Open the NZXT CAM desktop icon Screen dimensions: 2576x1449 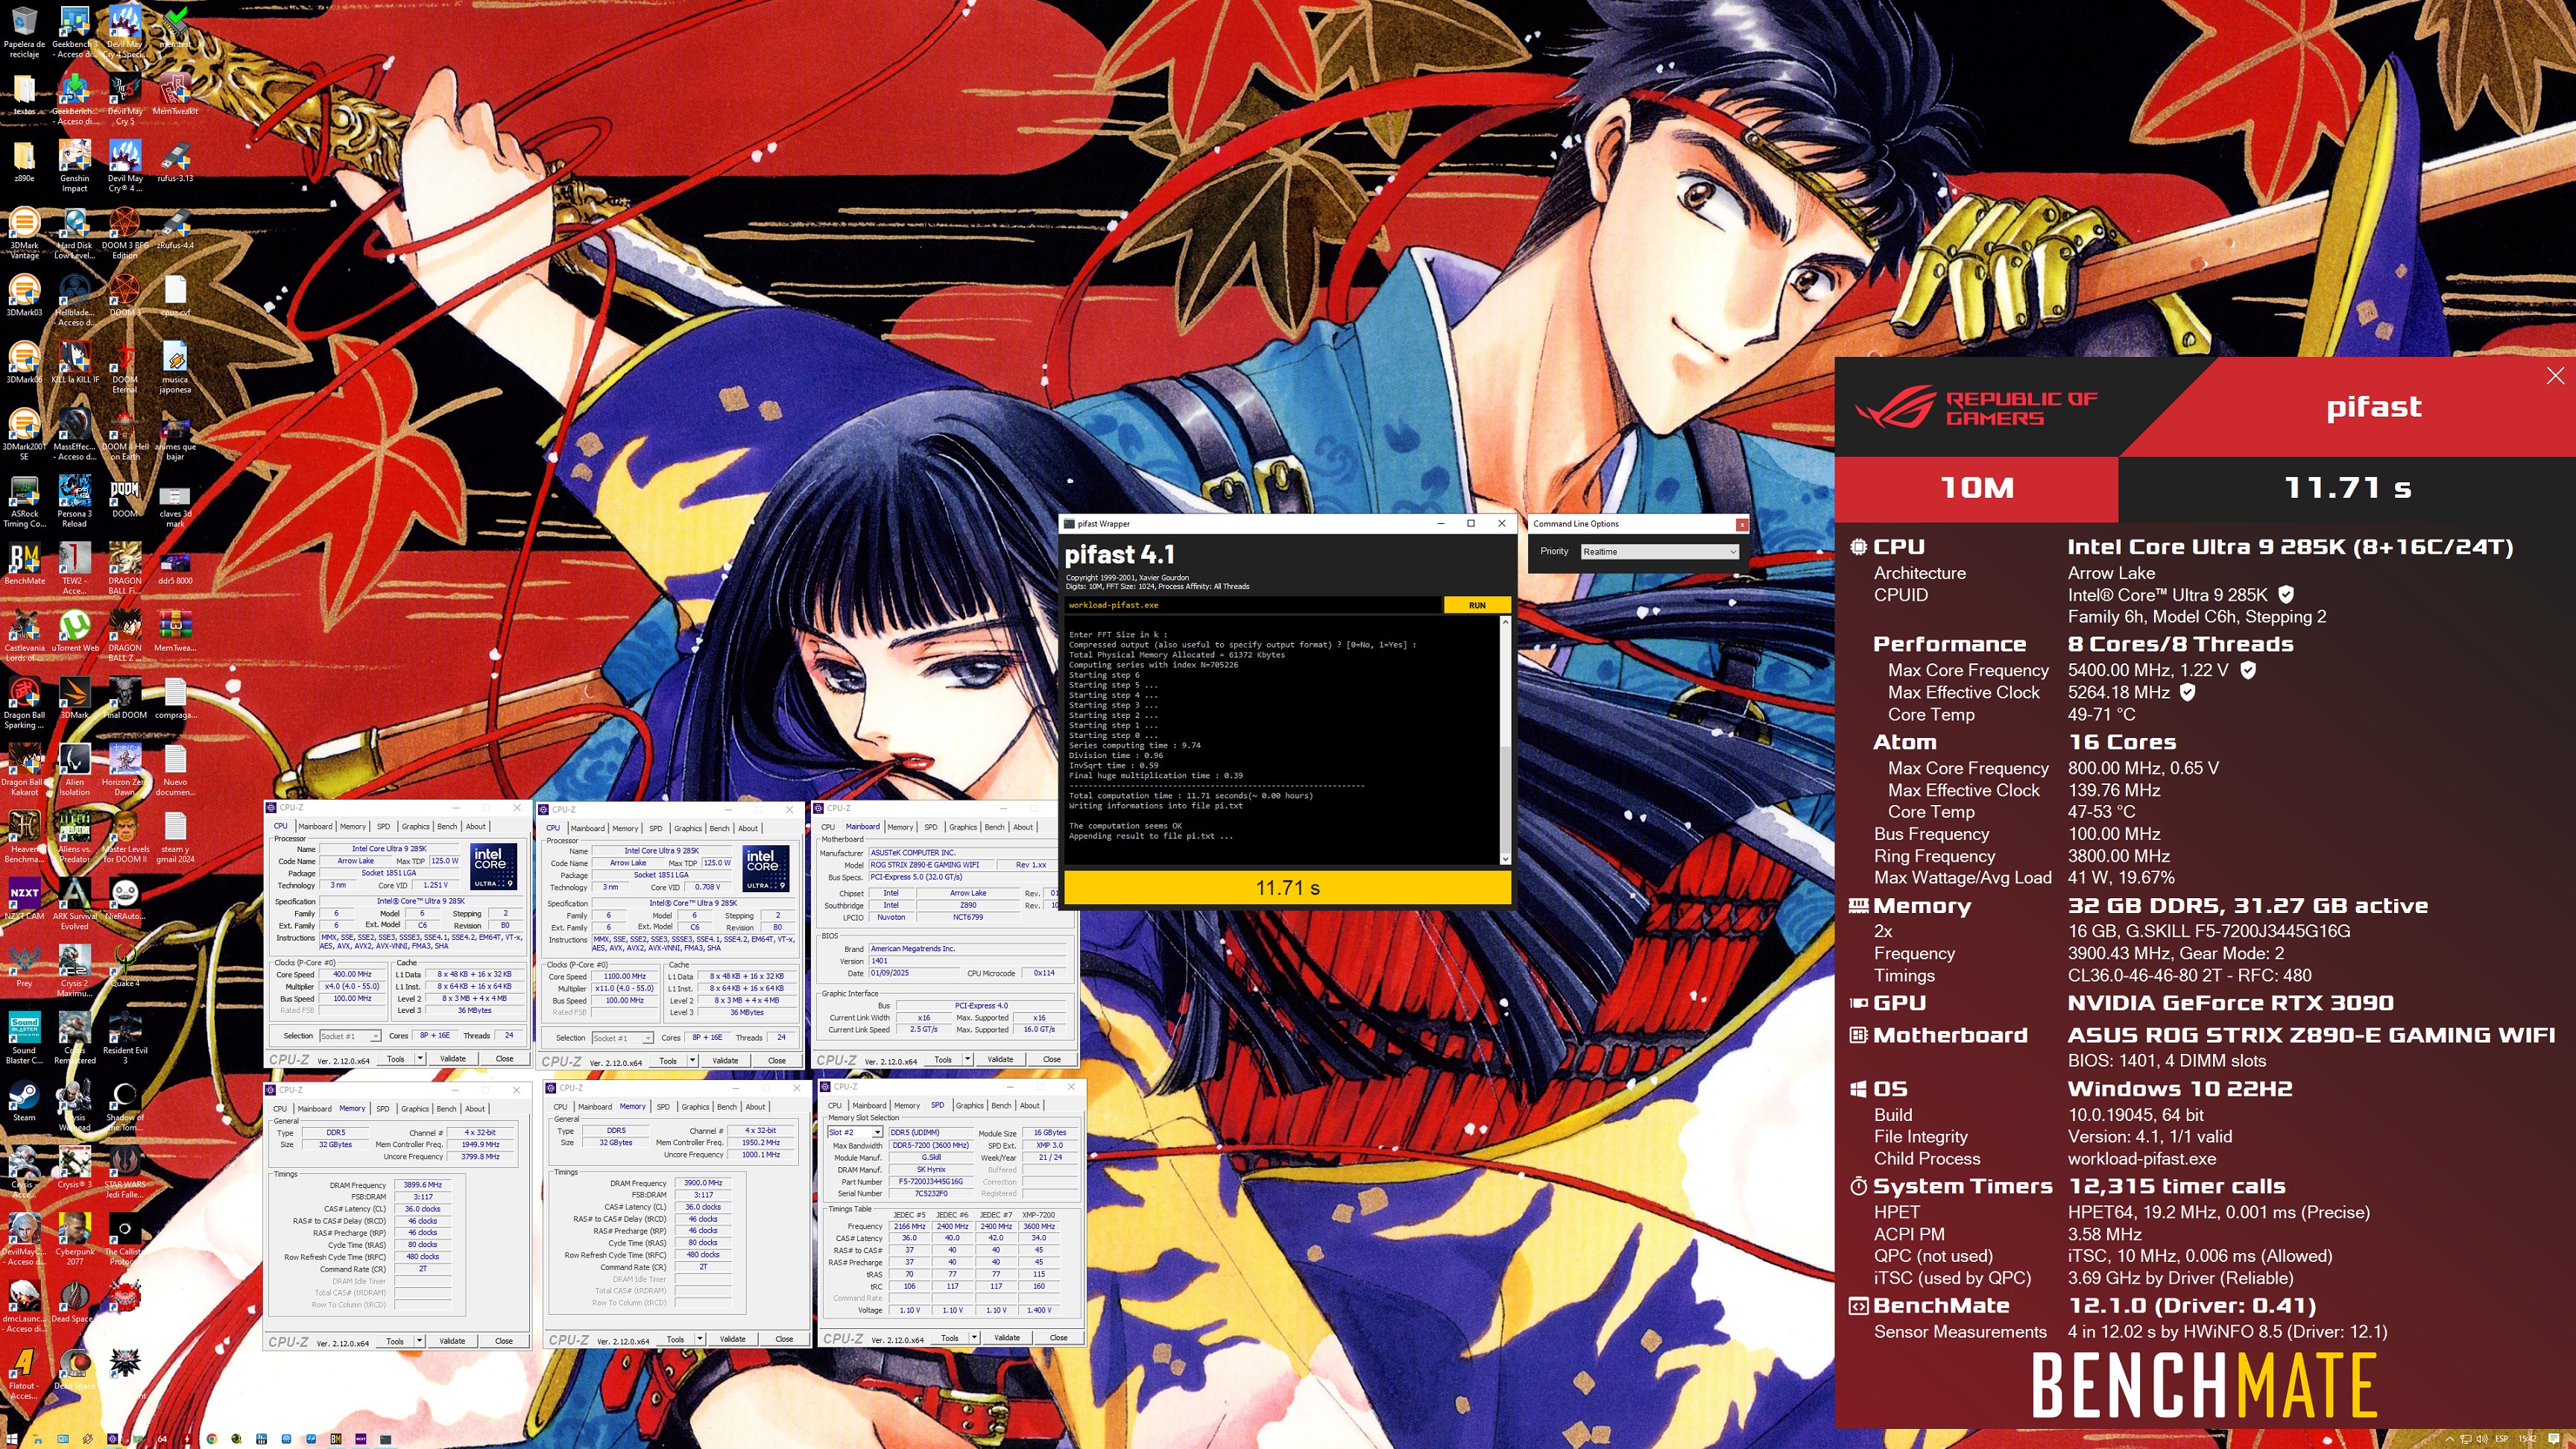(24, 898)
